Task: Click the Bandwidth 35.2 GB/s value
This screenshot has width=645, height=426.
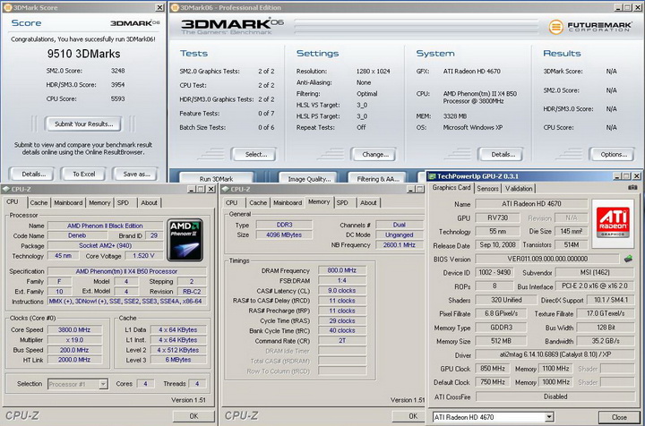Action: pyautogui.click(x=606, y=341)
